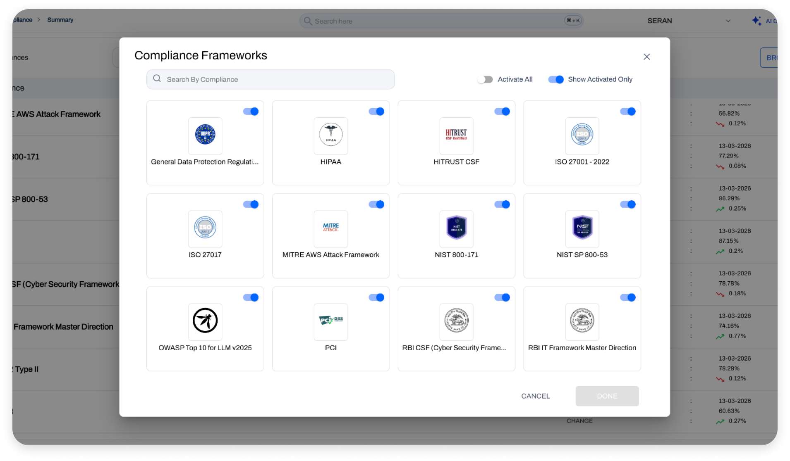Disable OWASP Top 10 for LLM toggle
Viewport: 790px width, 461px height.
click(x=251, y=297)
